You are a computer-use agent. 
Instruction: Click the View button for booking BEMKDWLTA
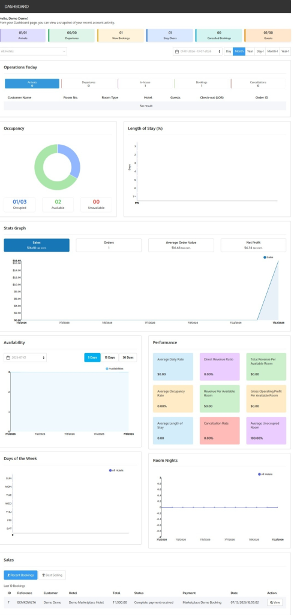click(275, 602)
